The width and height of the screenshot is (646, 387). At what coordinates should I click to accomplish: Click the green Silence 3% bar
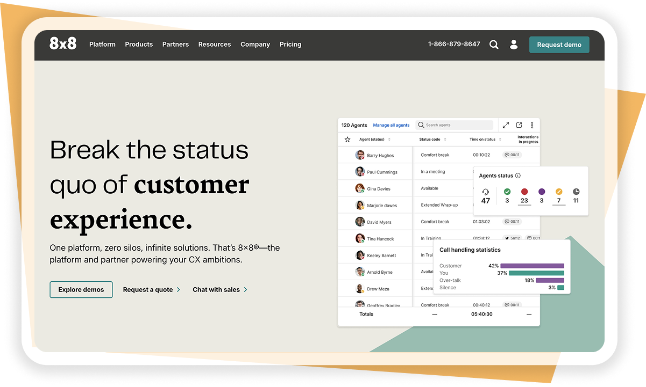click(x=561, y=287)
